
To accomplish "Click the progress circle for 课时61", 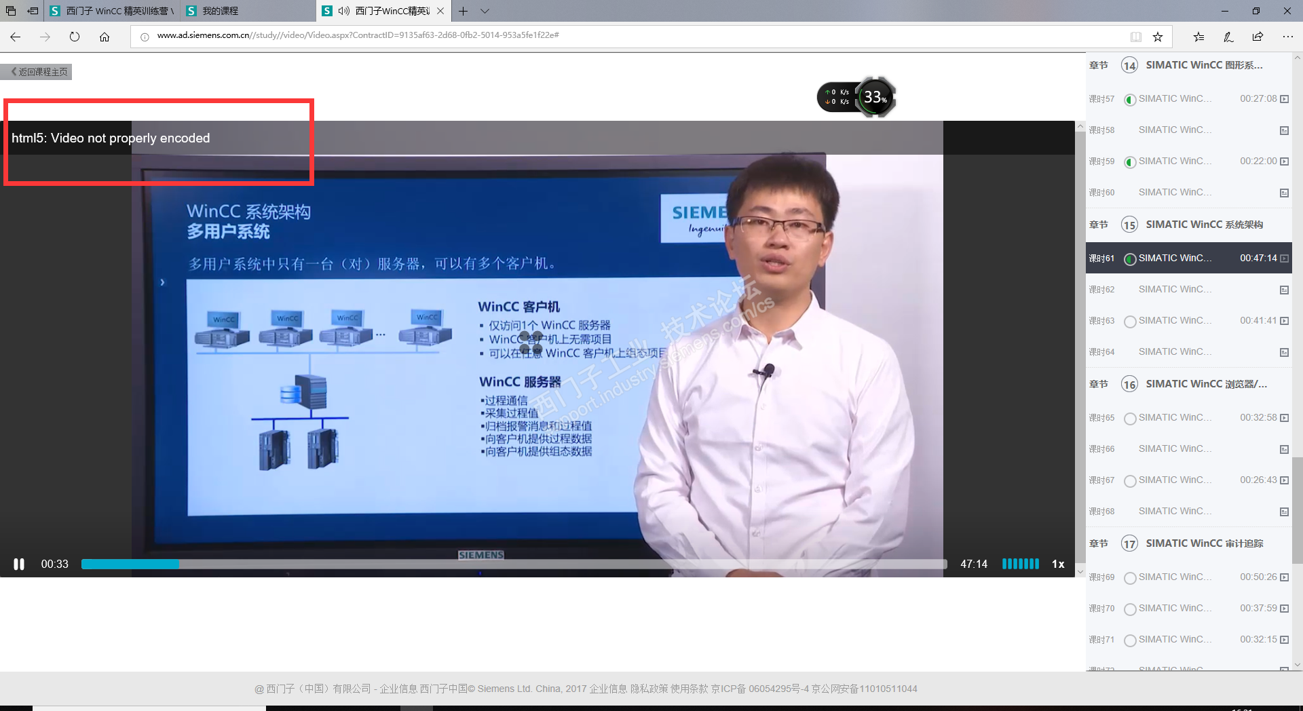I will coord(1130,259).
